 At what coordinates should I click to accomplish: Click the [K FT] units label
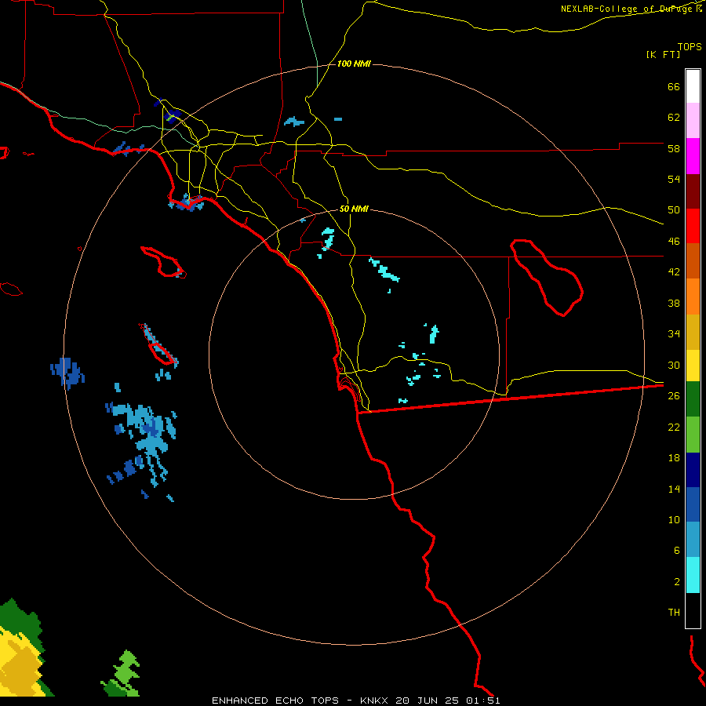click(663, 54)
